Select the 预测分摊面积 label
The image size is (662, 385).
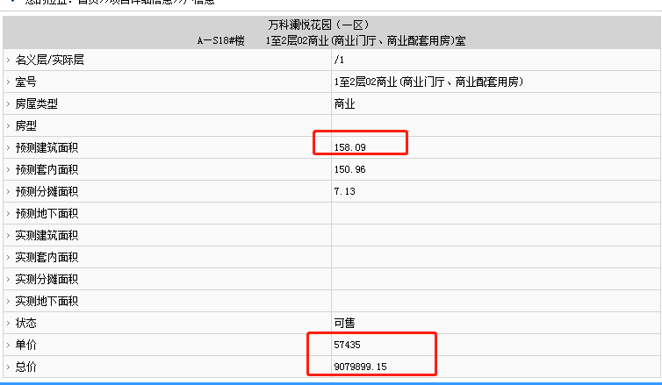47,191
